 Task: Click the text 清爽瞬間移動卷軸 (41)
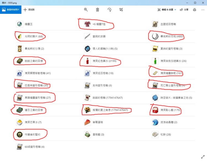[x=38, y=73]
